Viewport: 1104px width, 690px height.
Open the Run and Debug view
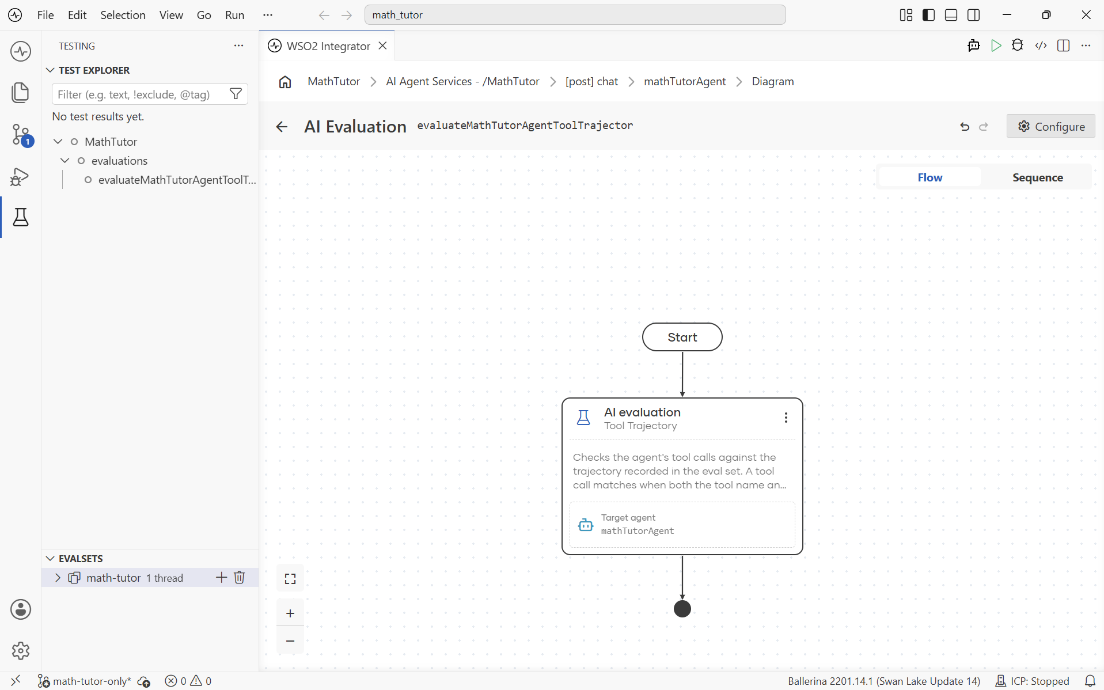pyautogui.click(x=21, y=176)
